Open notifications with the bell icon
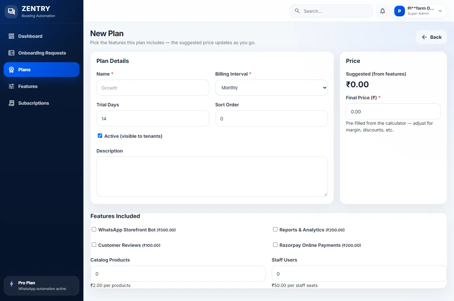This screenshot has width=454, height=301. tap(383, 11)
